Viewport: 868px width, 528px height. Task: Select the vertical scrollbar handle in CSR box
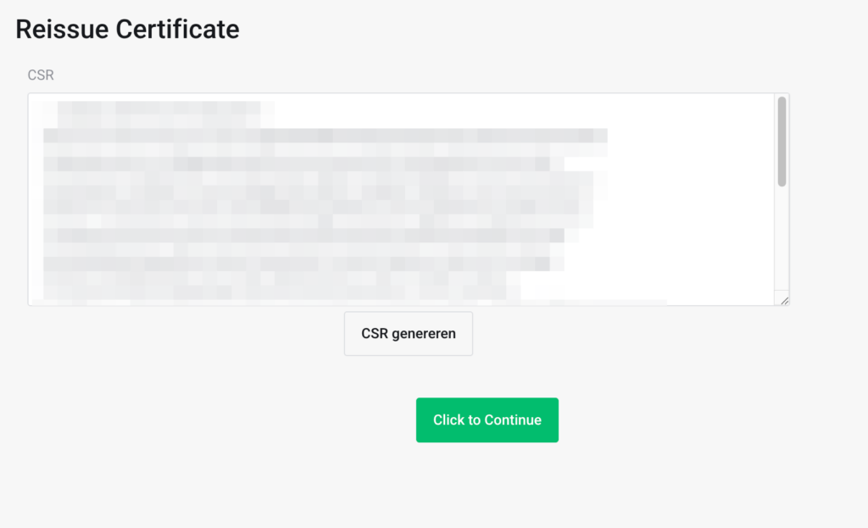click(782, 141)
